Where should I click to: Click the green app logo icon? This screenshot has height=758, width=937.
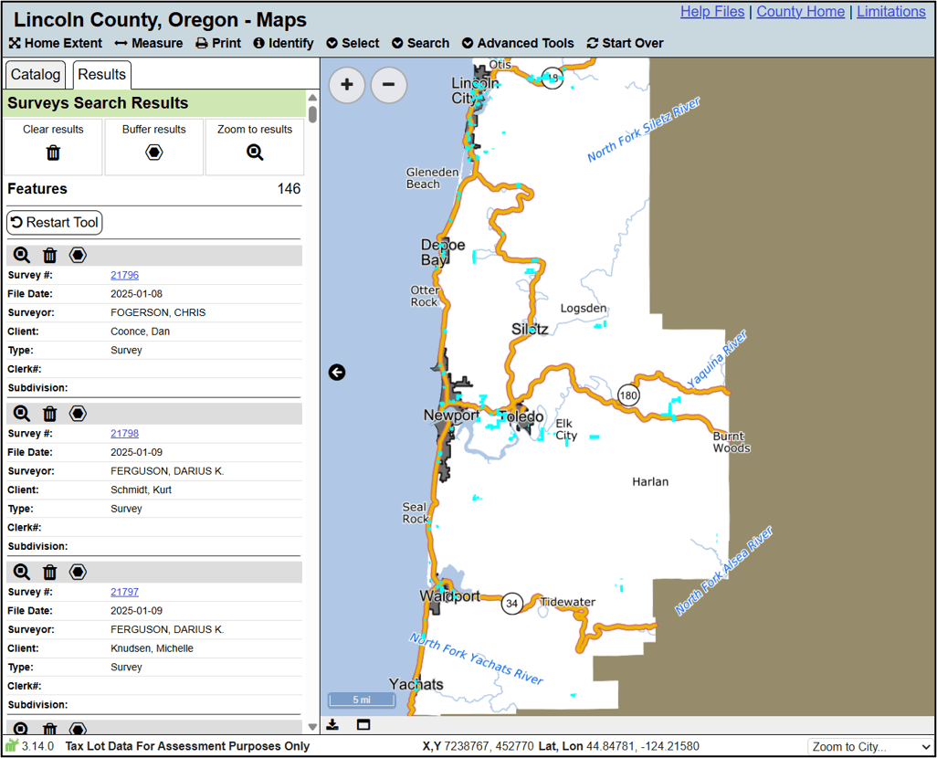click(12, 745)
